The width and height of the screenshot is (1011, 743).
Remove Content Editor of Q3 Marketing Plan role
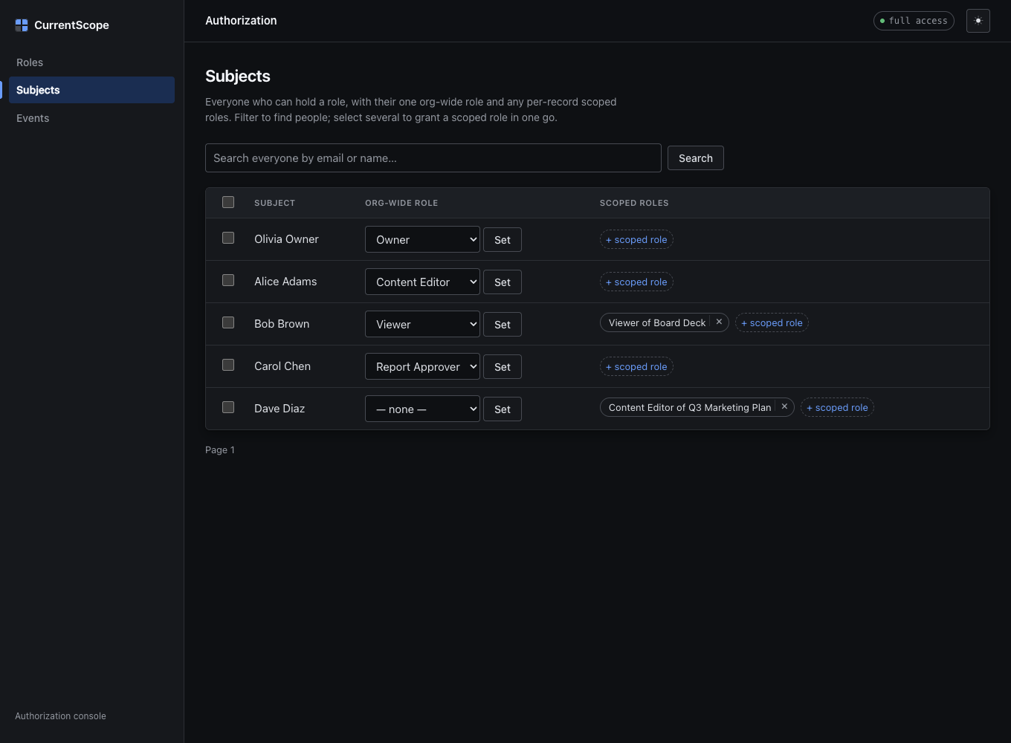[x=784, y=407]
